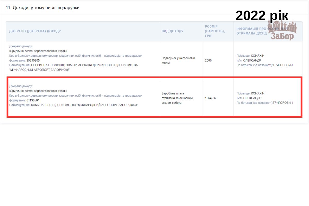The height and width of the screenshot is (206, 309).
Task: Click income type "Заробітна плата отримана за основним місцем роботи"
Action: 177,98
